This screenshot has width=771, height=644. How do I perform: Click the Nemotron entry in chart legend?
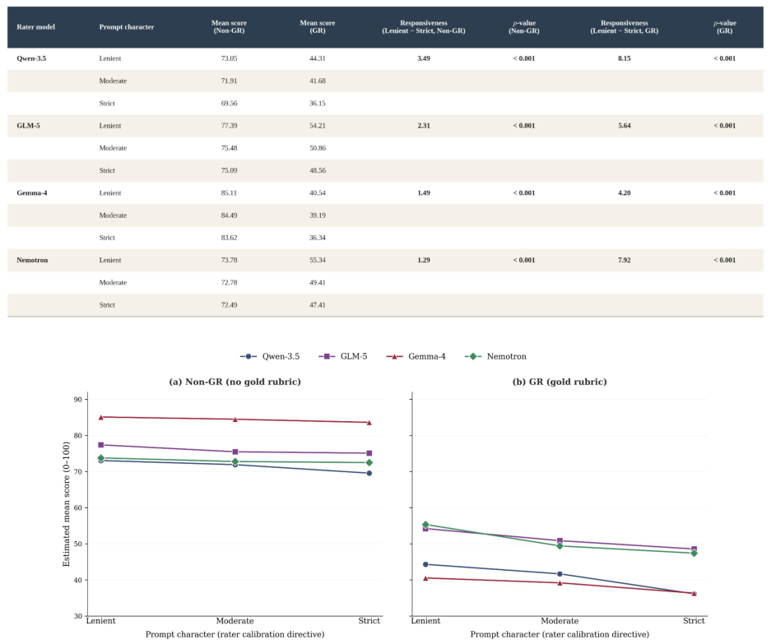pos(495,356)
